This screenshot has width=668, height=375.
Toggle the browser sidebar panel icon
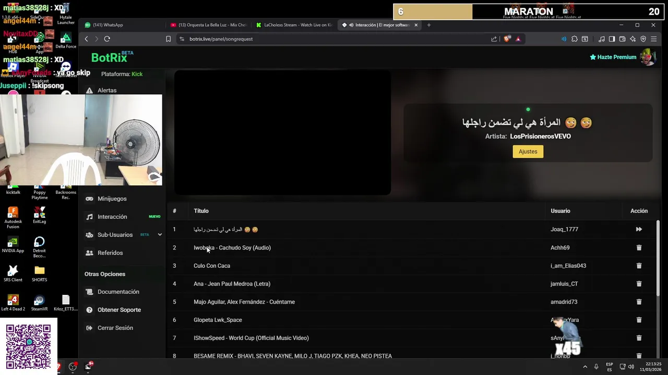(x=612, y=39)
